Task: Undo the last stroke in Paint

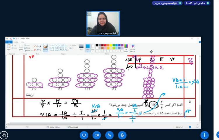Action: pyautogui.click(x=14, y=38)
